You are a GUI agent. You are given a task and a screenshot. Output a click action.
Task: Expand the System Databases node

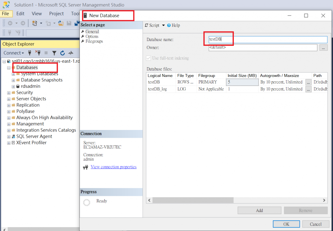point(13,74)
